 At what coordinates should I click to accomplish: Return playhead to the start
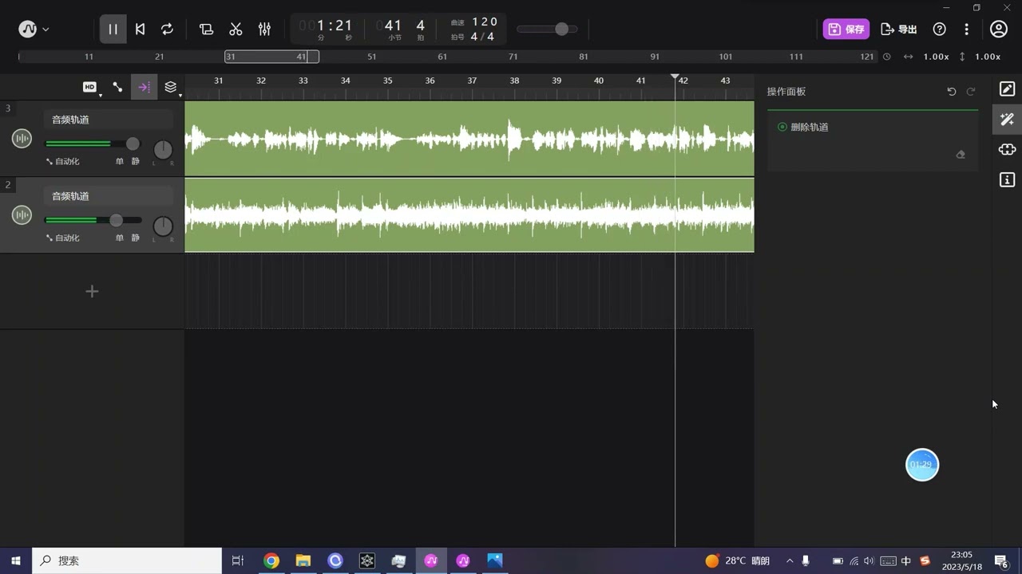[140, 29]
